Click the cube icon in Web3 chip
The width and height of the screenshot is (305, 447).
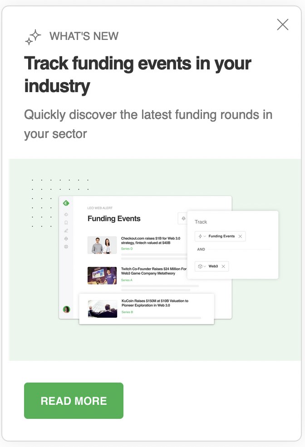(x=200, y=266)
